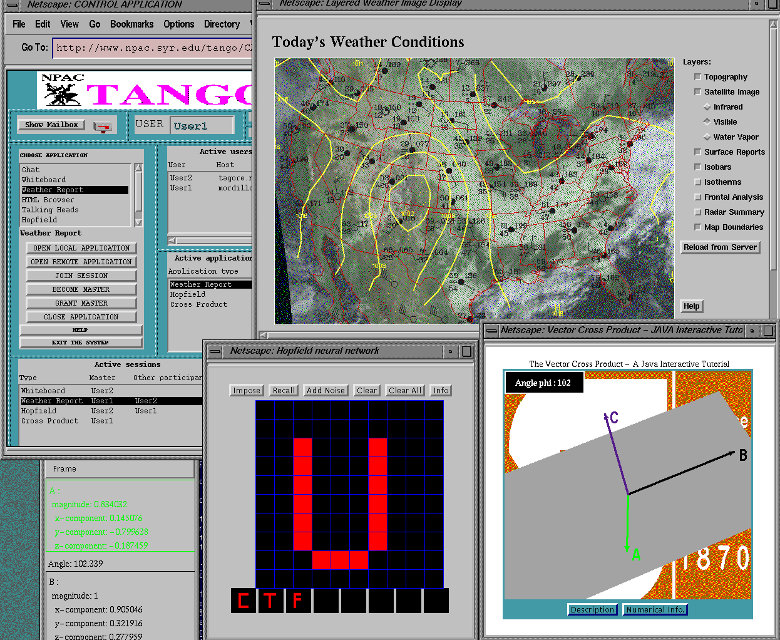Click the Go To URL field
This screenshot has height=640, width=780.
(152, 48)
